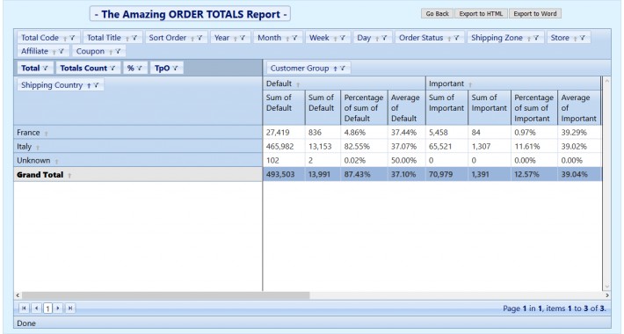Click the page number input box
This screenshot has height=334, width=624.
[47, 309]
